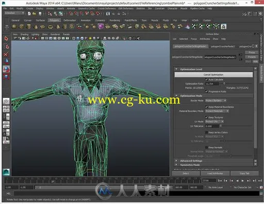Create a polygon cylinder from shelf
The height and width of the screenshot is (204, 264).
pyautogui.click(x=29, y=26)
